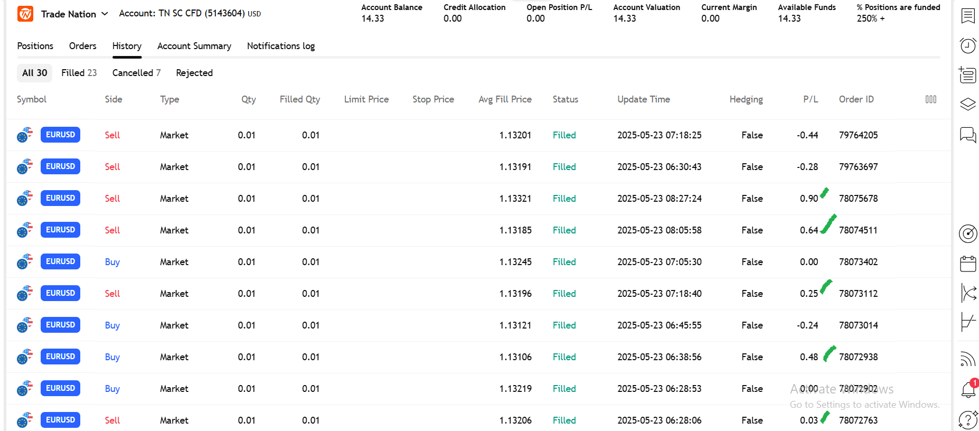The width and height of the screenshot is (979, 431).
Task: Click EURUSD symbol of order 79764205
Action: click(60, 135)
